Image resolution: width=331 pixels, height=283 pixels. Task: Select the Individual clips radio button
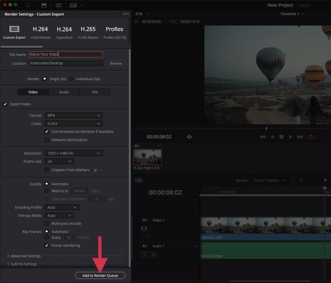71,79
